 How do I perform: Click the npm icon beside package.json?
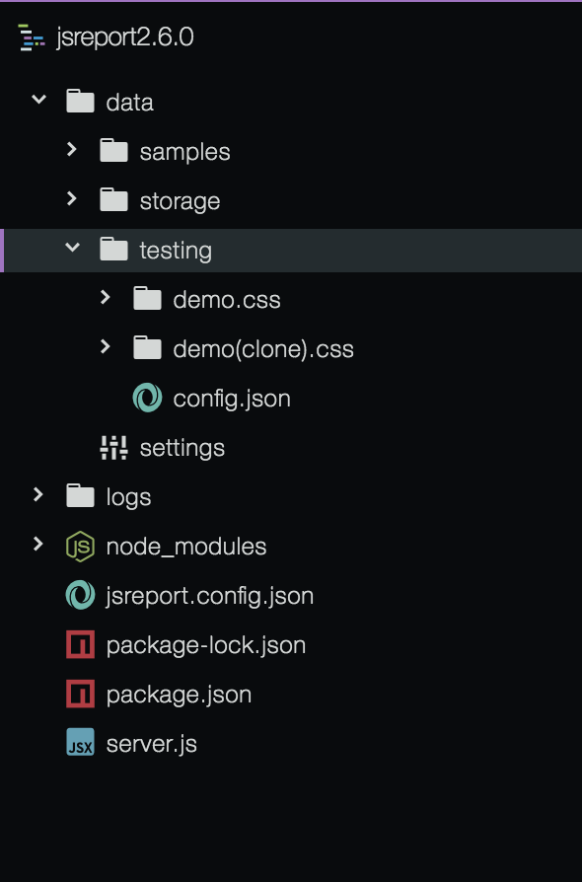pyautogui.click(x=79, y=694)
